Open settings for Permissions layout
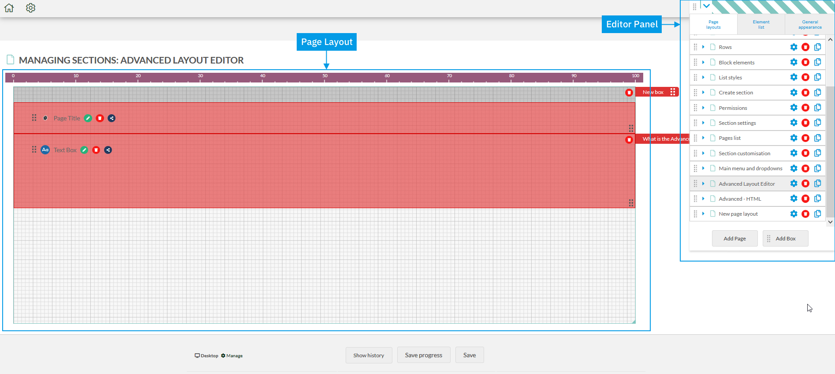The height and width of the screenshot is (374, 835). pos(794,108)
